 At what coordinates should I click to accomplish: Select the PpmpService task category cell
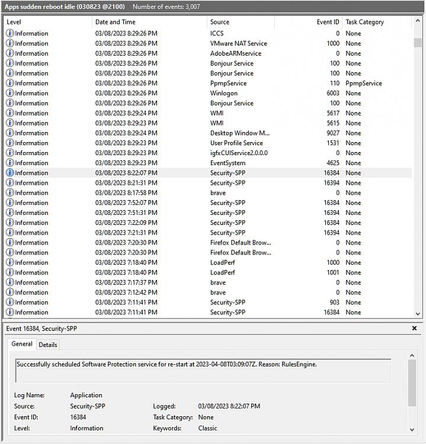pyautogui.click(x=364, y=83)
